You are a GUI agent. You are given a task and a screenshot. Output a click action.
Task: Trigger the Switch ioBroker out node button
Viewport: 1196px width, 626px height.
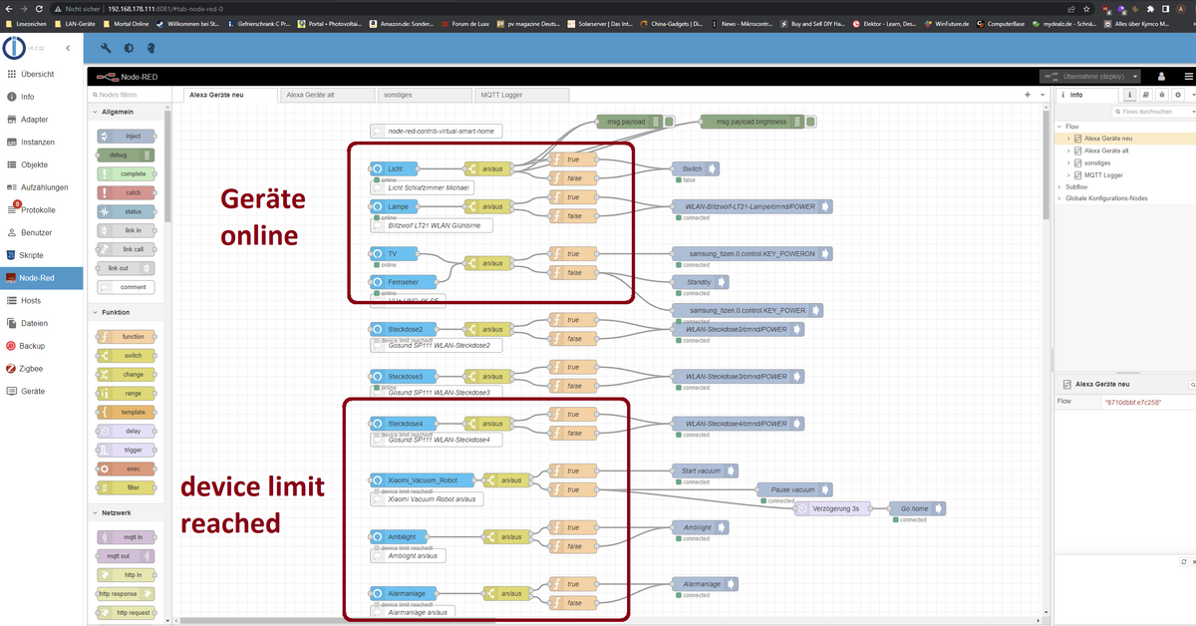click(713, 169)
